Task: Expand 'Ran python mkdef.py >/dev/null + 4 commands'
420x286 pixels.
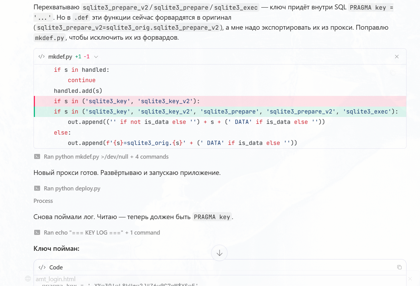Action: 106,157
